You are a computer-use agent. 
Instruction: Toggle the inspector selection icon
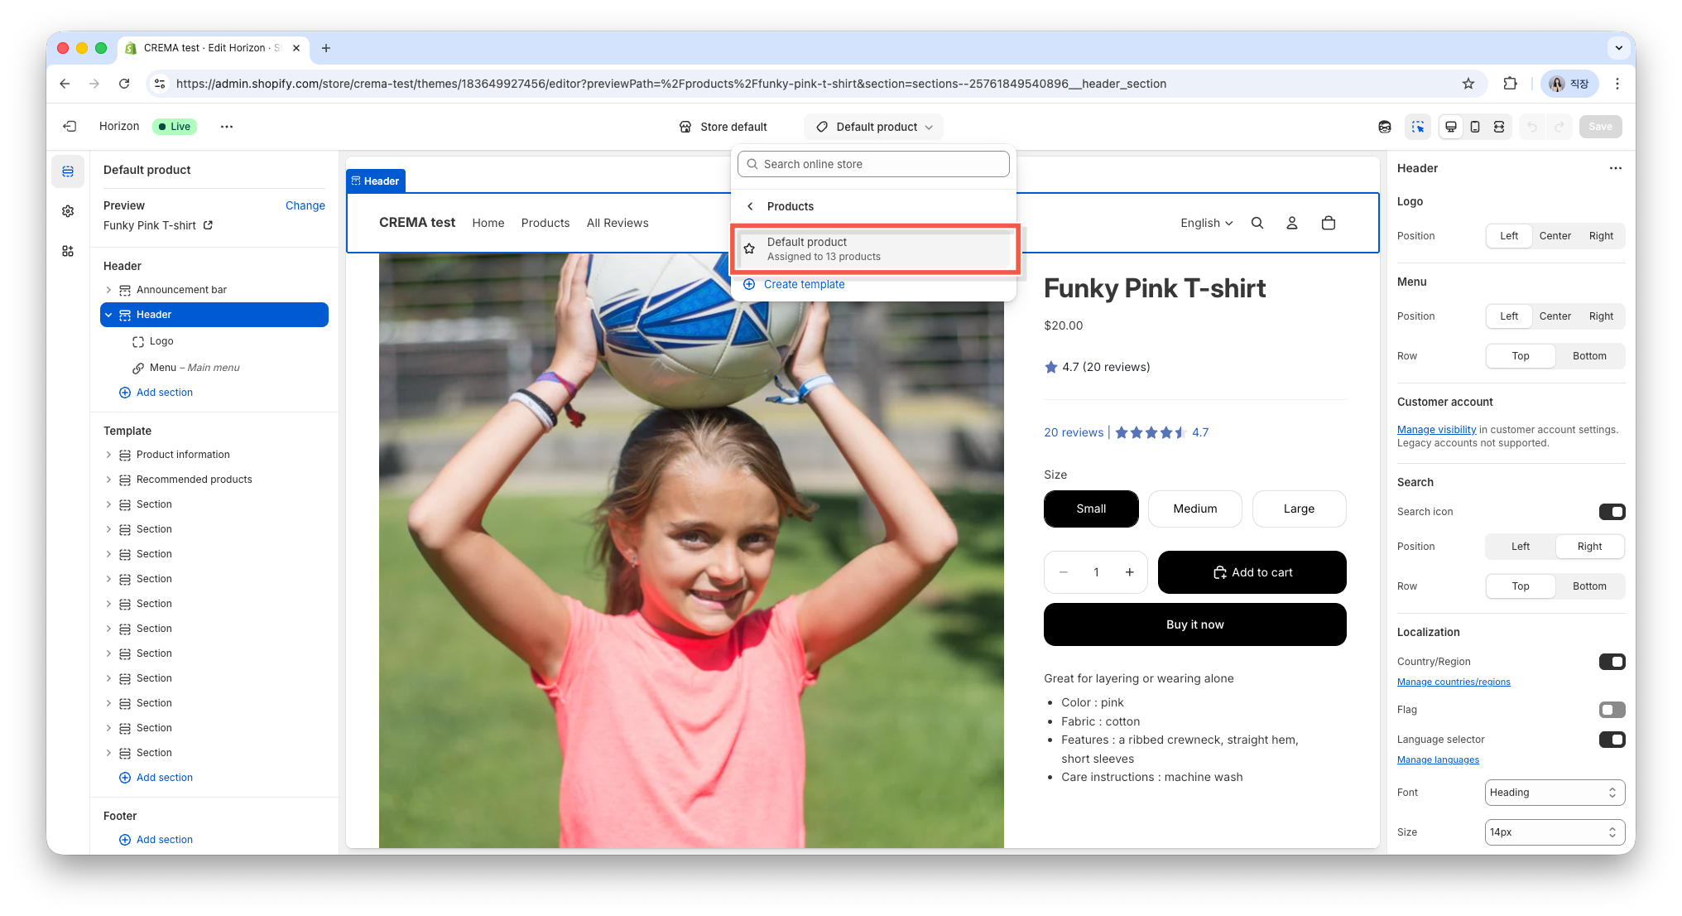[1418, 127]
